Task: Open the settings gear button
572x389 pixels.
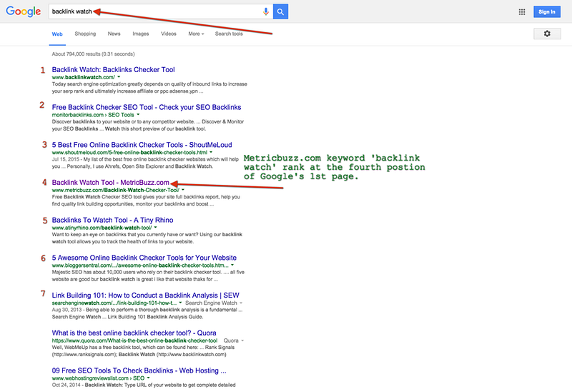Action: tap(547, 34)
